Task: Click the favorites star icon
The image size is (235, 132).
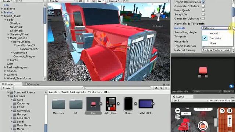Action: pyautogui.click(x=166, y=88)
